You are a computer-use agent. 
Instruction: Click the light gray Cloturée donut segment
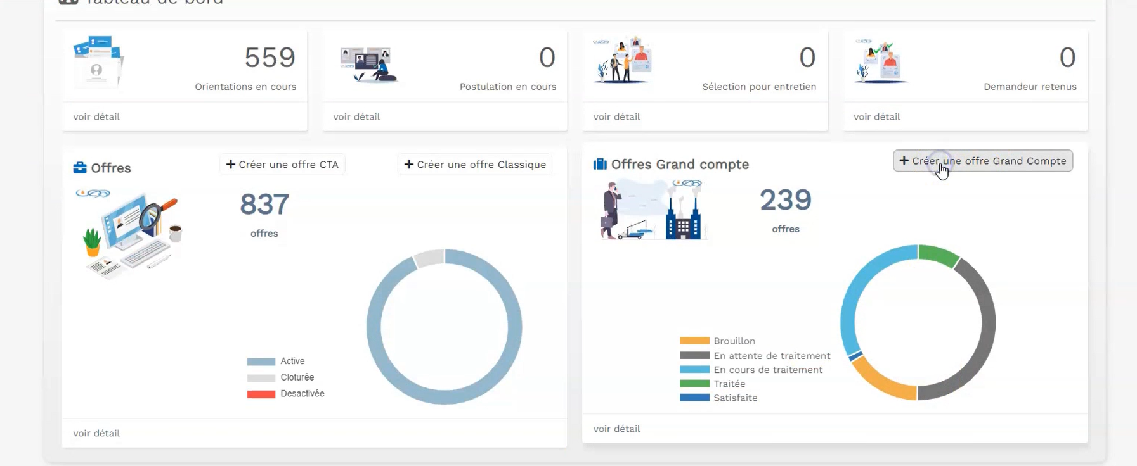[x=429, y=258]
